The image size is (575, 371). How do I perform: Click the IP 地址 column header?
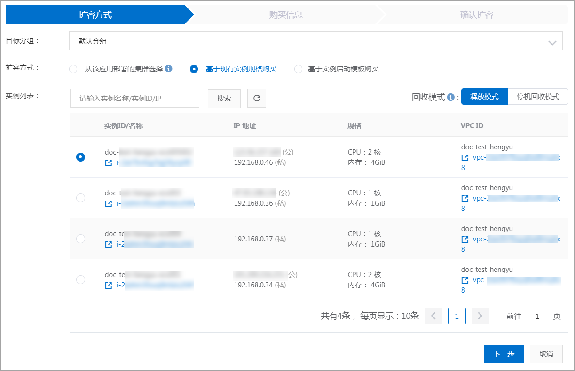[x=244, y=126]
